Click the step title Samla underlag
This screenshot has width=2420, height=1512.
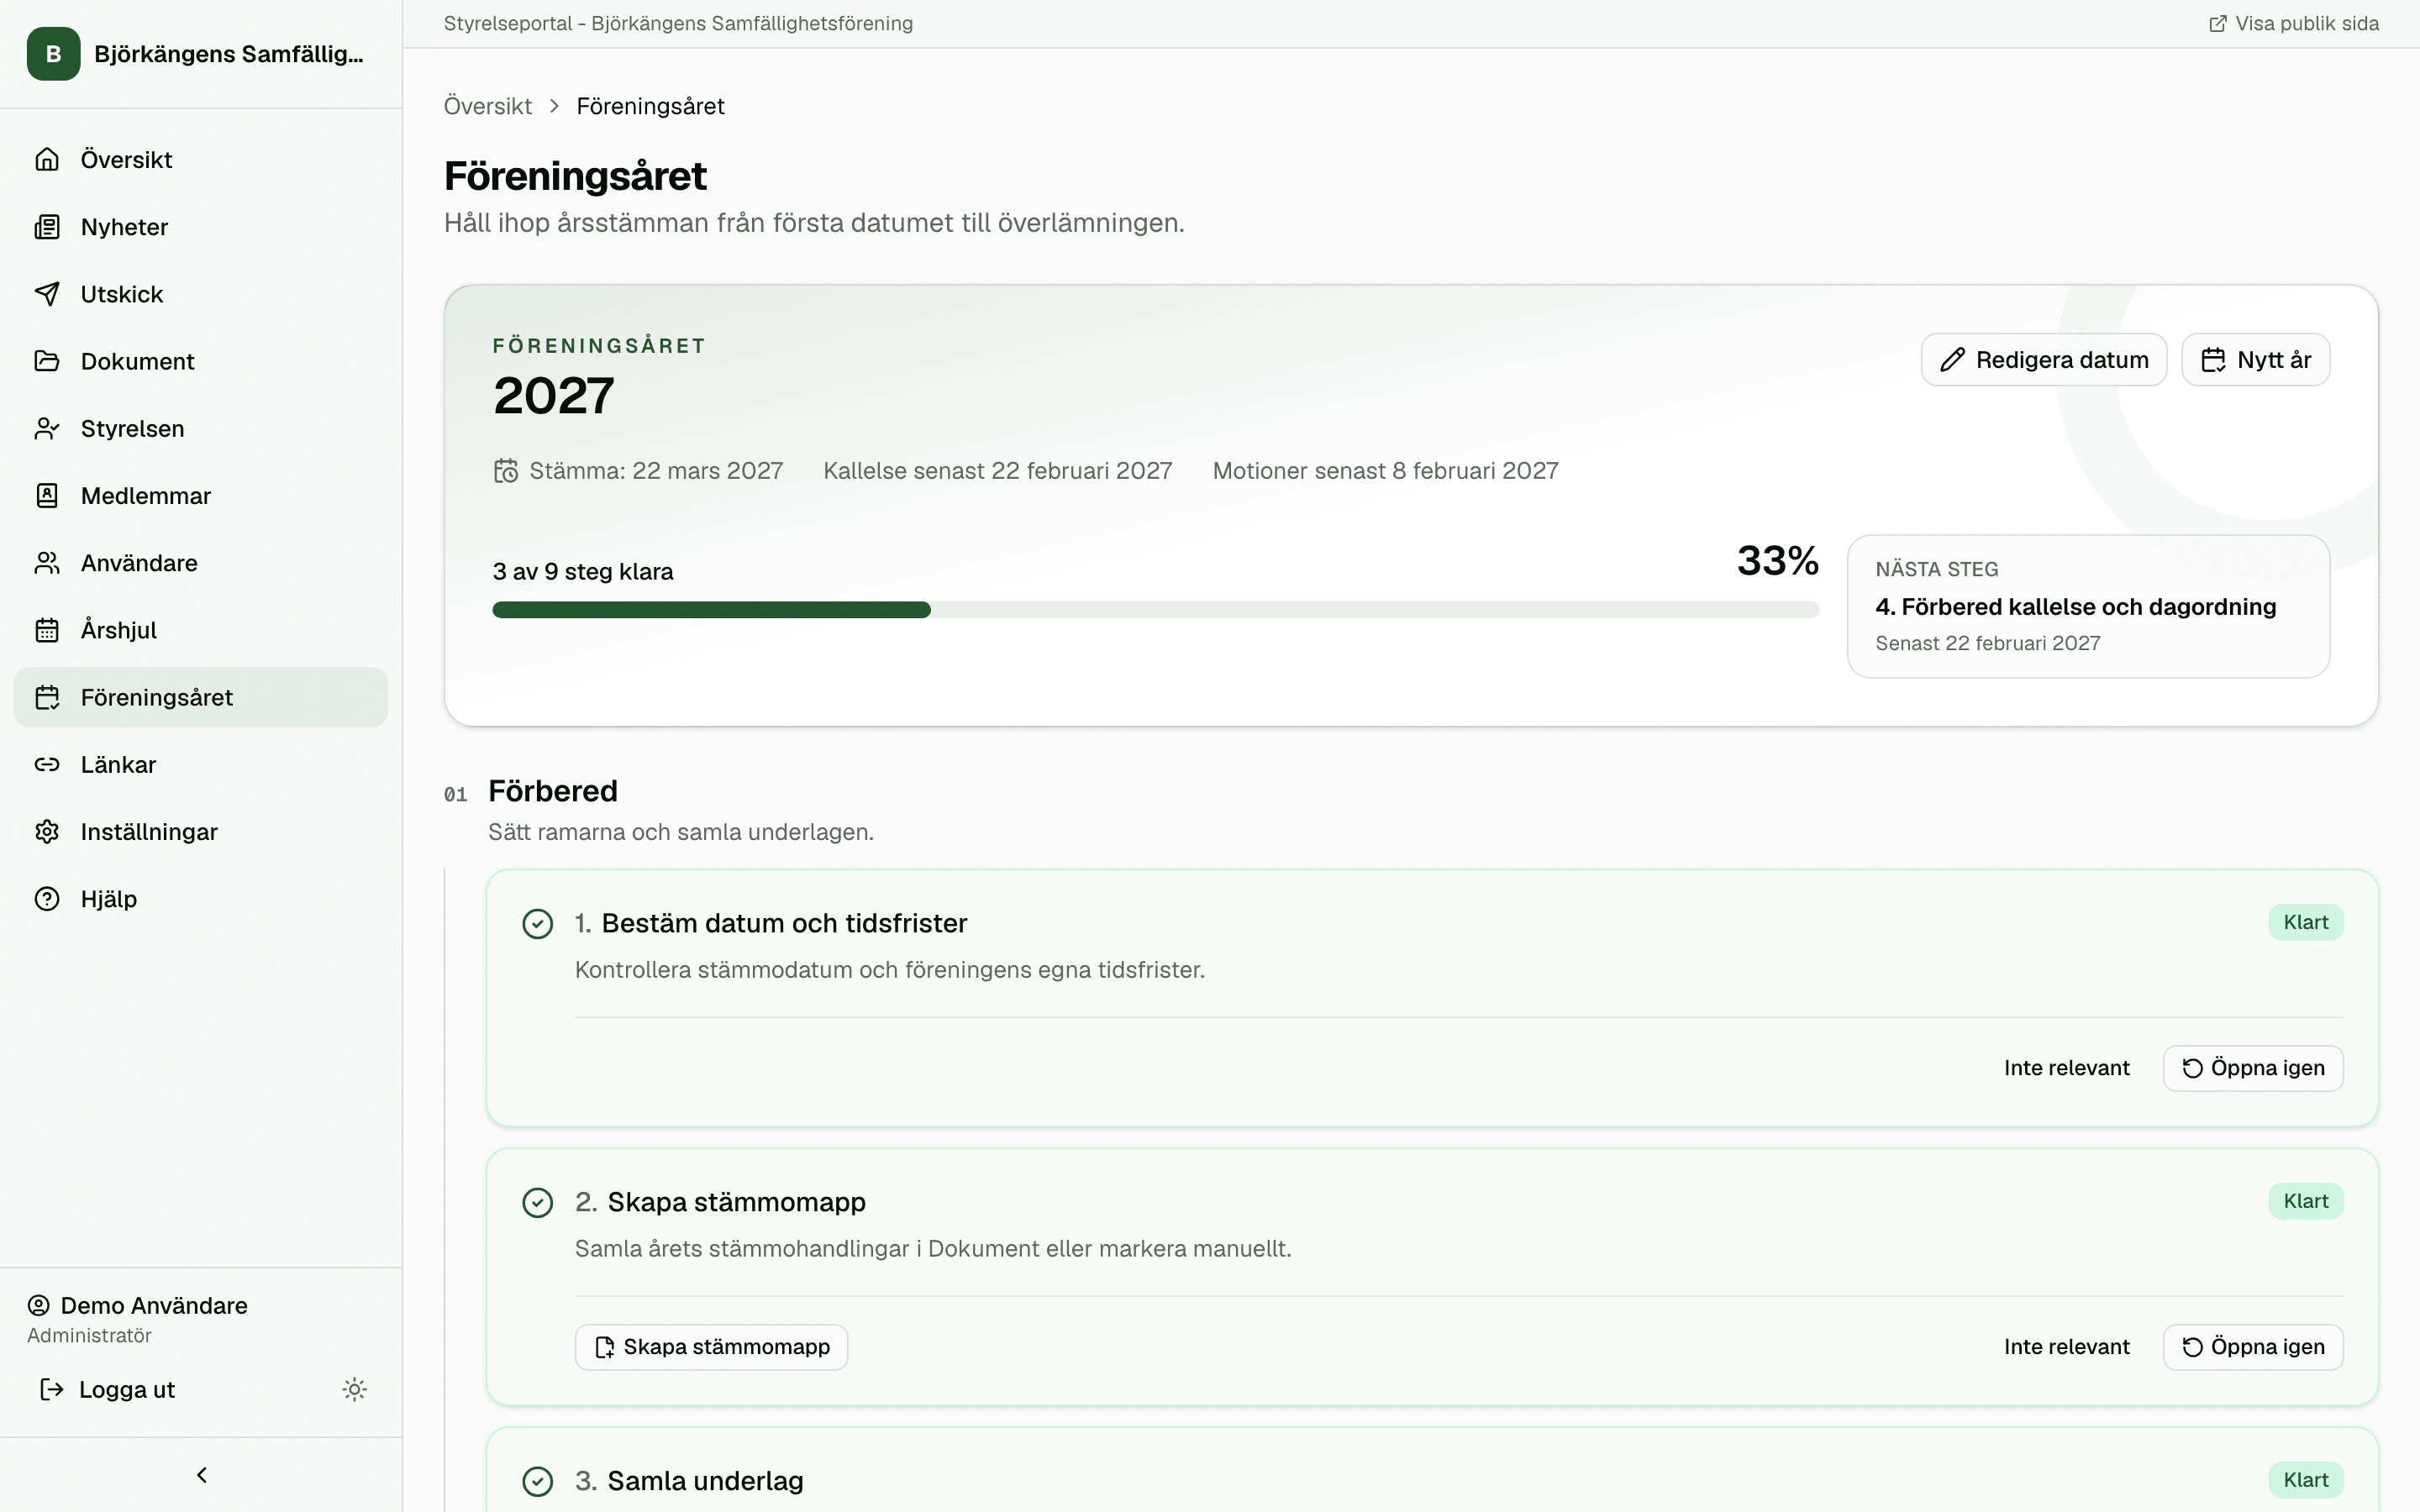point(705,1481)
